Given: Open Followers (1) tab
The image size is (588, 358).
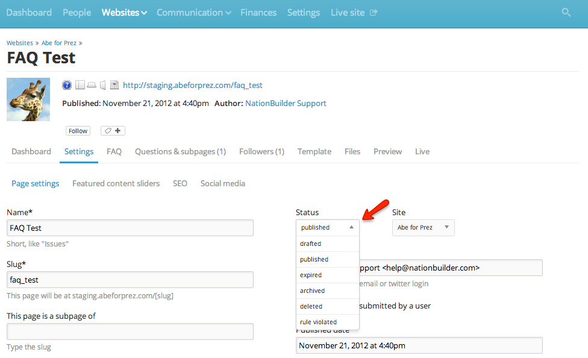Looking at the screenshot, I should pos(261,152).
